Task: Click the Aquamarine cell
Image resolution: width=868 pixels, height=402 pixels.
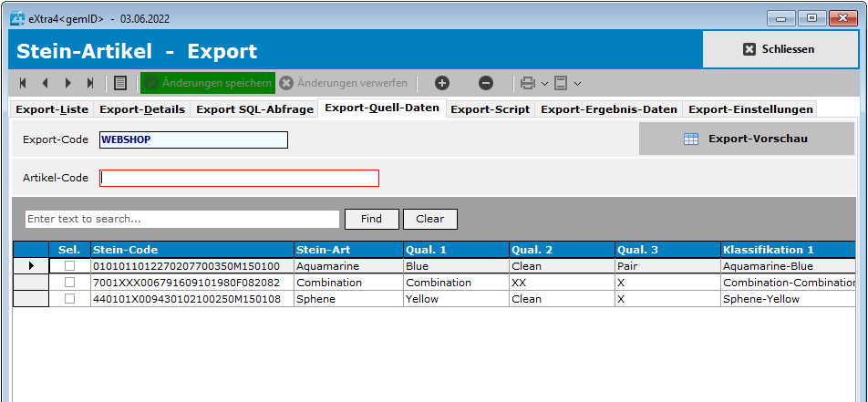Action: [348, 266]
